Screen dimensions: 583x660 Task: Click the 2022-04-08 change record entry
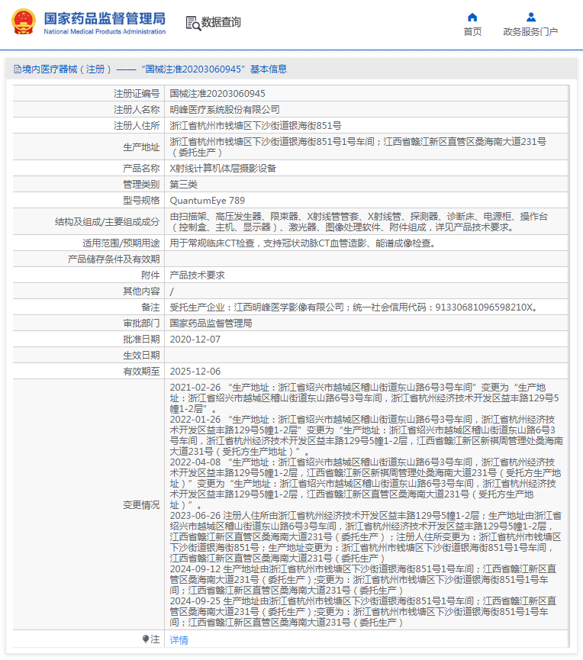coord(366,484)
